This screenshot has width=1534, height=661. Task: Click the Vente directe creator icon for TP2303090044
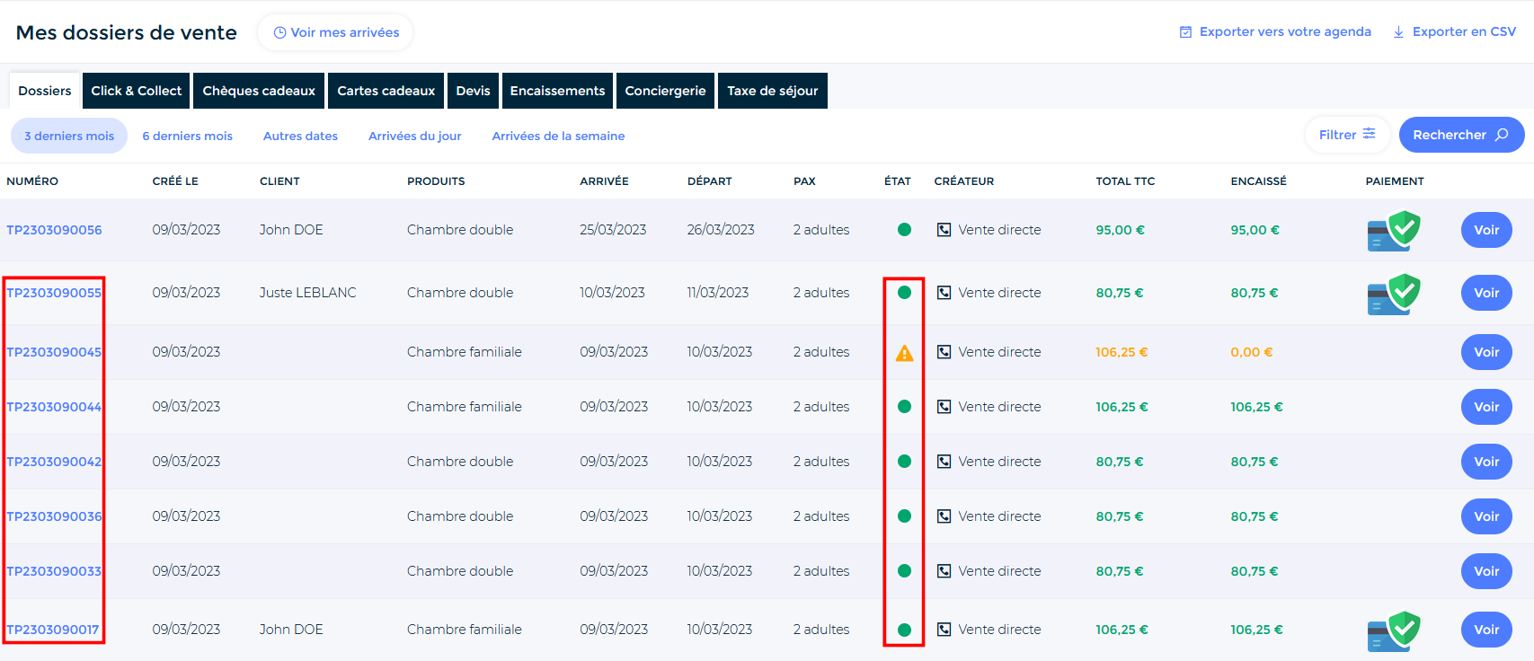(x=944, y=407)
